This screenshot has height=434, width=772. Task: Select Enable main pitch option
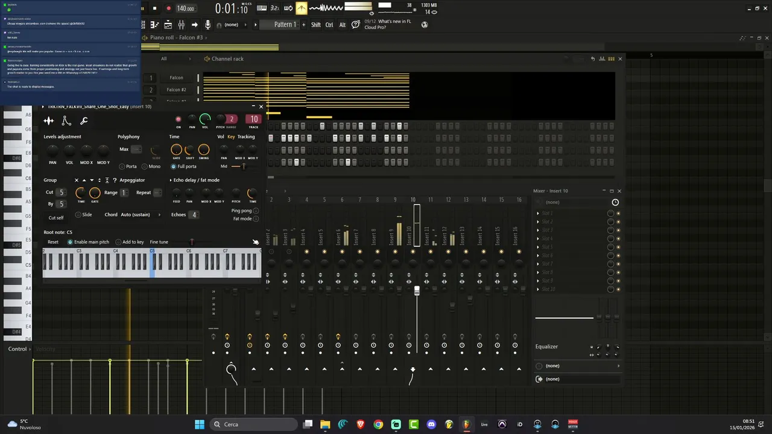pyautogui.click(x=88, y=242)
